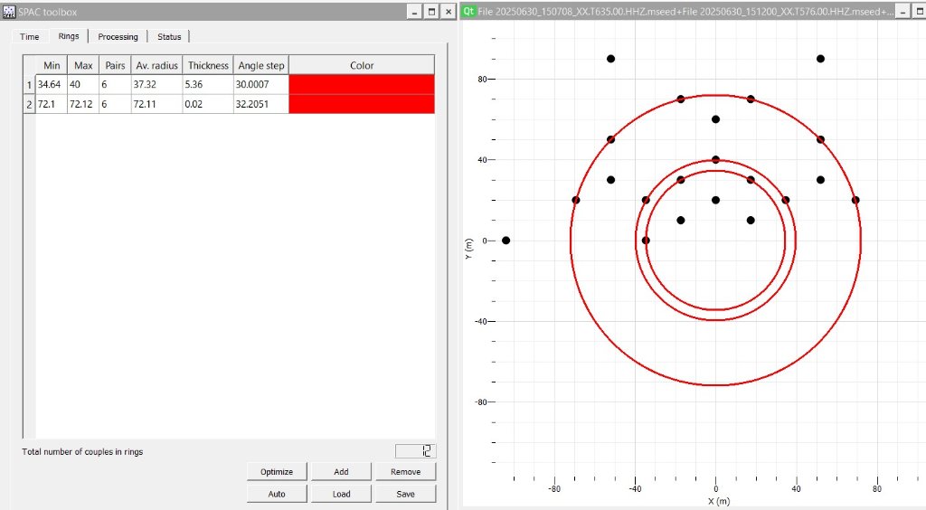The width and height of the screenshot is (926, 510).
Task: Maximize the SPAC toolbox window
Action: tap(431, 12)
